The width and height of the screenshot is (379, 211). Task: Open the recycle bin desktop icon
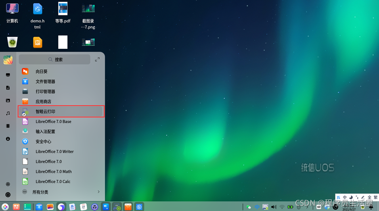click(13, 42)
